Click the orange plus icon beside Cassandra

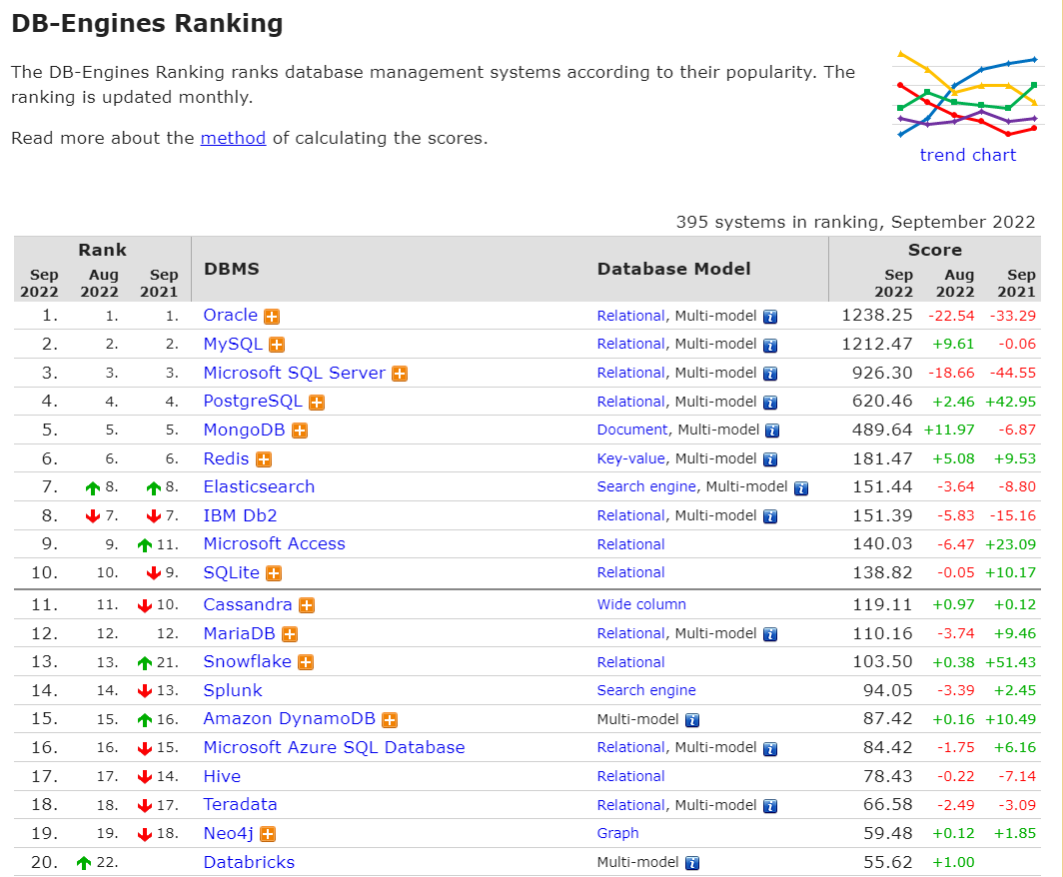point(307,606)
